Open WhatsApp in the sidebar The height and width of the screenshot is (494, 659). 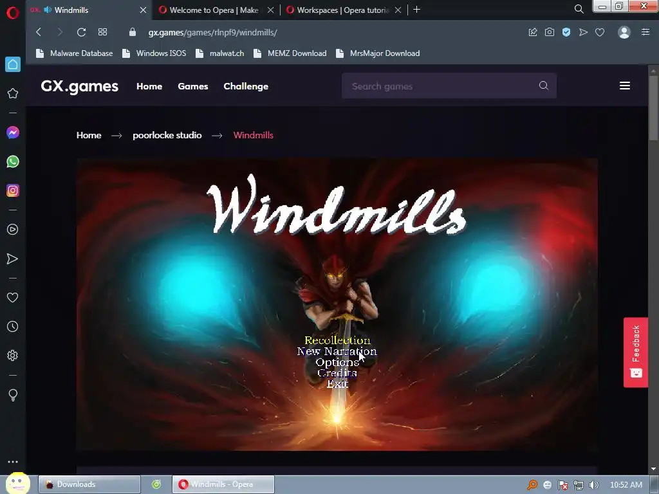coord(13,161)
